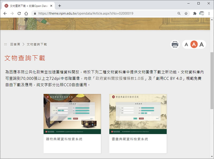Open the profile avatar menu
Screen dimensions: 214x159
pyautogui.click(x=202, y=13)
